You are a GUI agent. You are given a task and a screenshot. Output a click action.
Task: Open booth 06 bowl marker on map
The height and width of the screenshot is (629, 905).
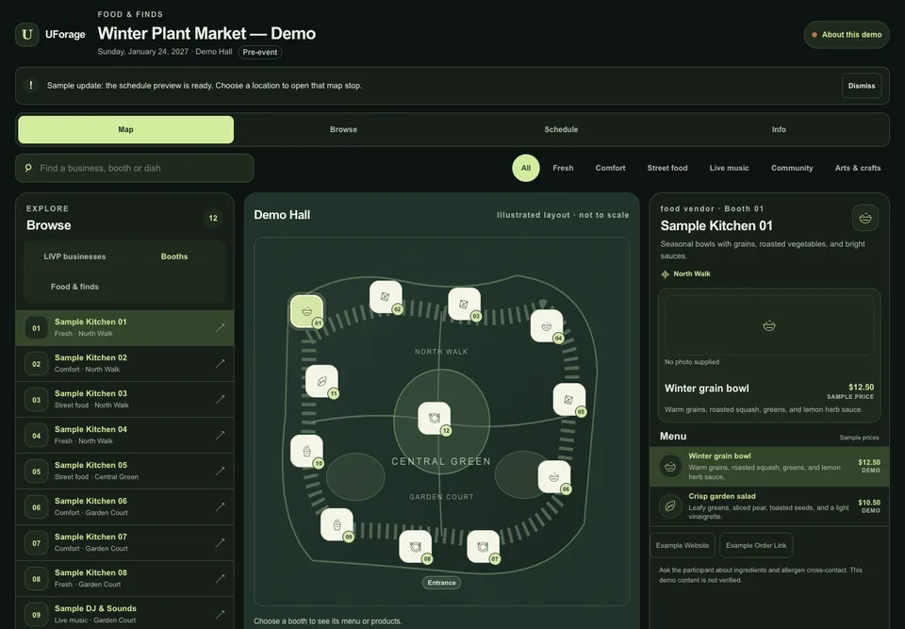(x=554, y=476)
